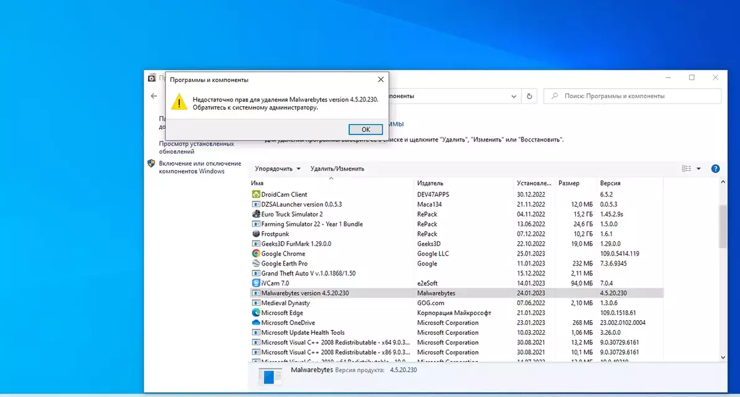Sort by the Имя column header

[x=257, y=183]
